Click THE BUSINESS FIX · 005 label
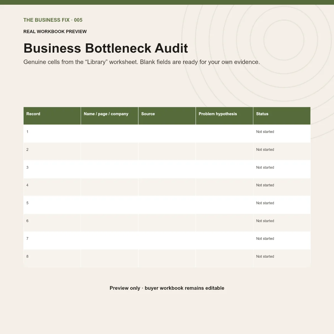This screenshot has width=334, height=334. coord(53,20)
